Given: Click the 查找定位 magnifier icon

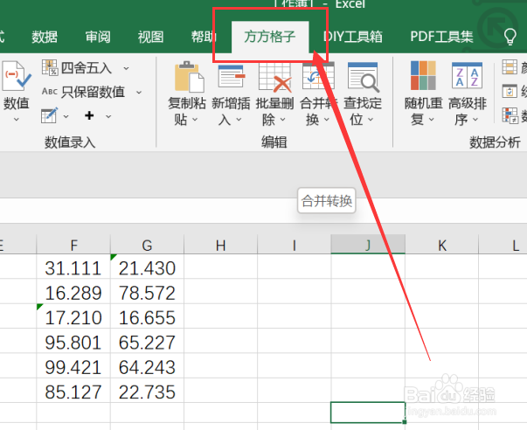Looking at the screenshot, I should coord(364,77).
